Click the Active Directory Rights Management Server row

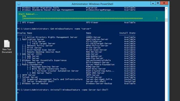pos(76,37)
